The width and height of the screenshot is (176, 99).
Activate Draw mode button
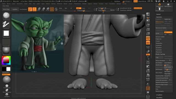pyautogui.click(x=34, y=9)
